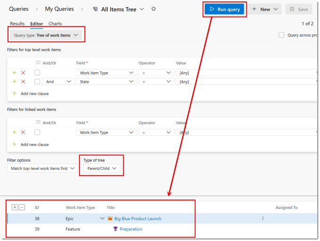Click the Save button
320x241 pixels.
click(x=298, y=9)
